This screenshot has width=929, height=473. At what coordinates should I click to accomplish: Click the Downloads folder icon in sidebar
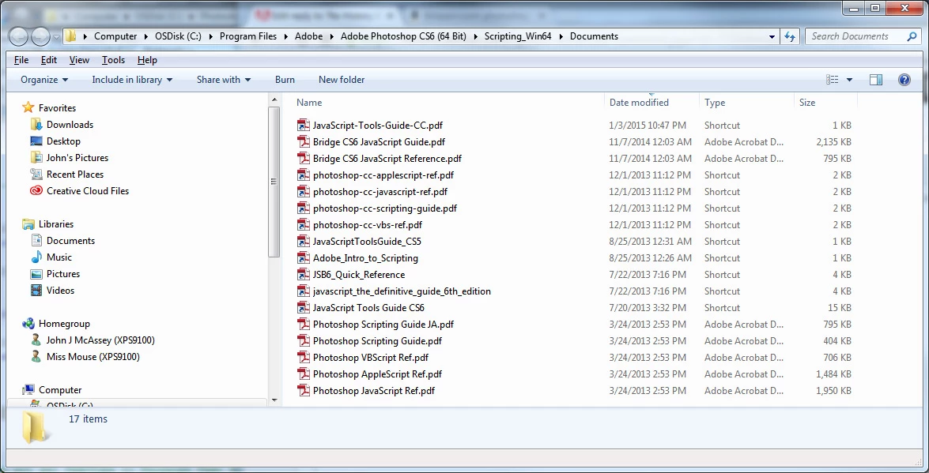[36, 124]
